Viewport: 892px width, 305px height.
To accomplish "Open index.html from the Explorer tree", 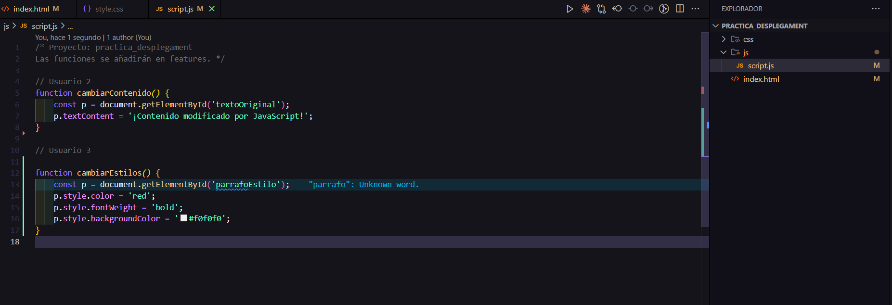I will point(761,79).
